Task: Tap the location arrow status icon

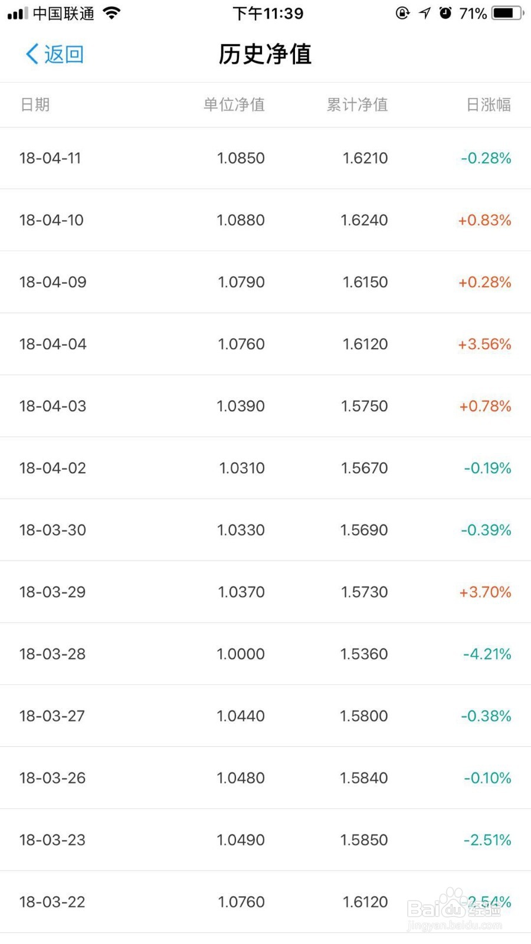Action: tap(425, 13)
